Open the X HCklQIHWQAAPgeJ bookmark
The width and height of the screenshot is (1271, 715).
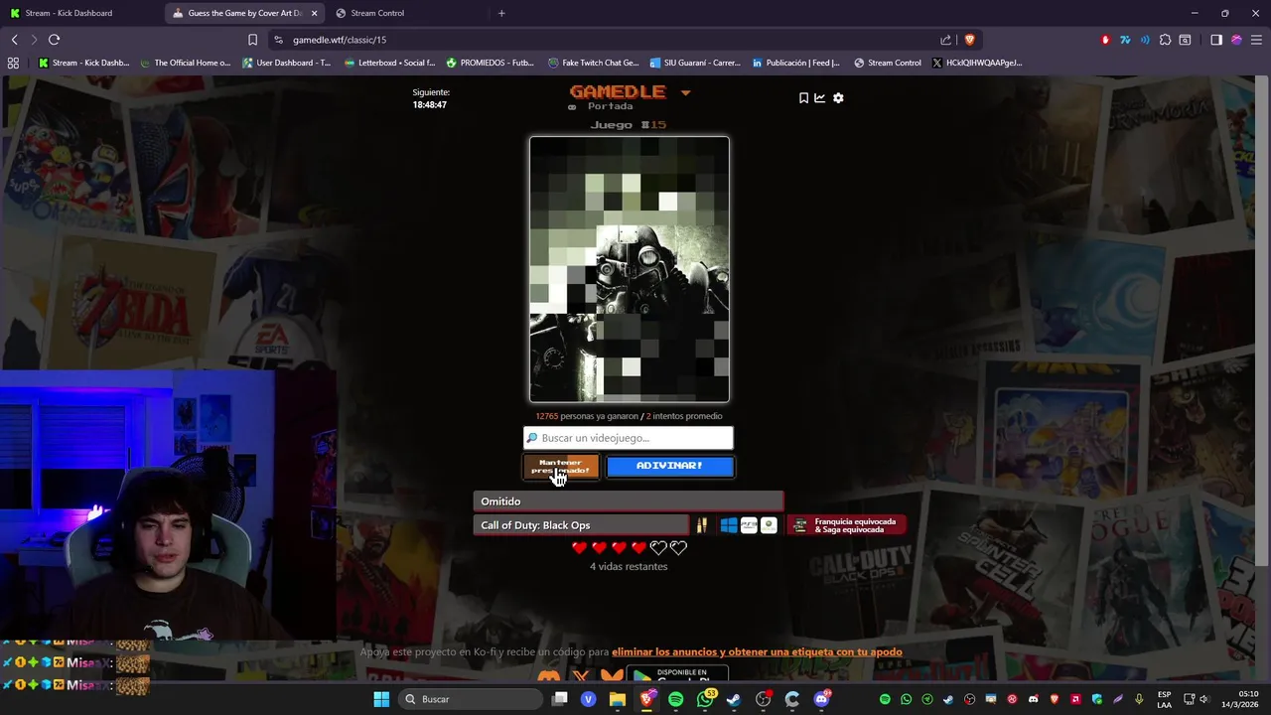point(979,63)
